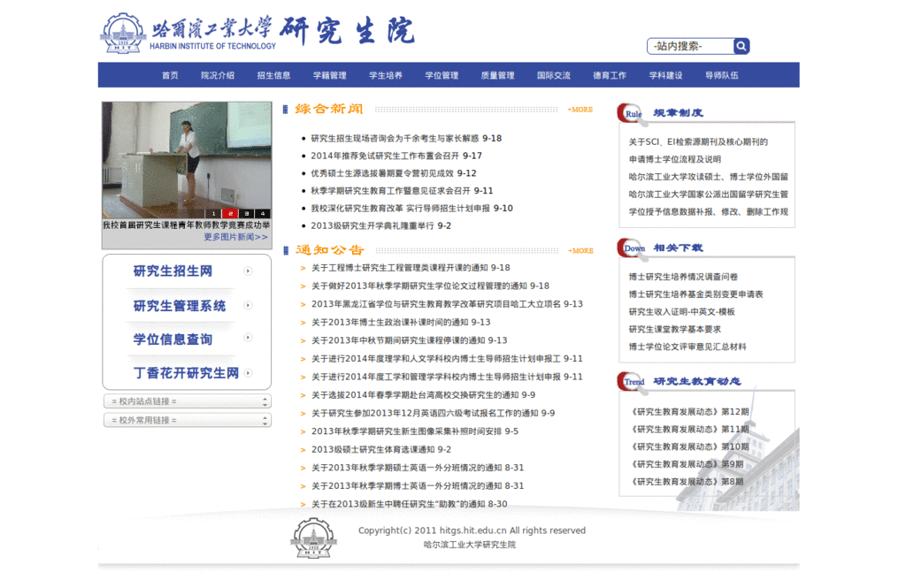906x572 pixels.
Task: Click the footer HIT emblem
Action: pos(313,538)
